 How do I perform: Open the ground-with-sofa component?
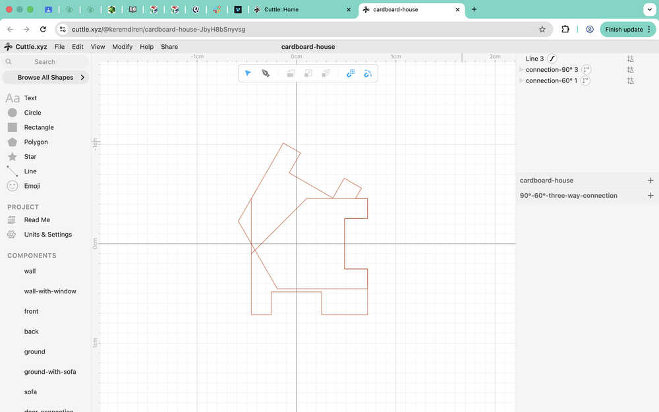pos(50,372)
